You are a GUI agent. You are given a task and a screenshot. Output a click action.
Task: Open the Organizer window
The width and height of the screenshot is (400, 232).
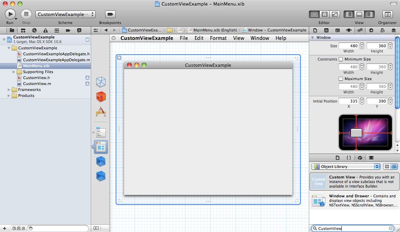tap(387, 14)
